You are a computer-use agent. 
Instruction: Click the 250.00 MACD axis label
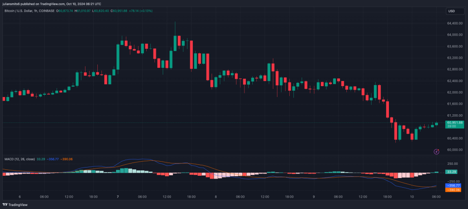pyautogui.click(x=454, y=164)
